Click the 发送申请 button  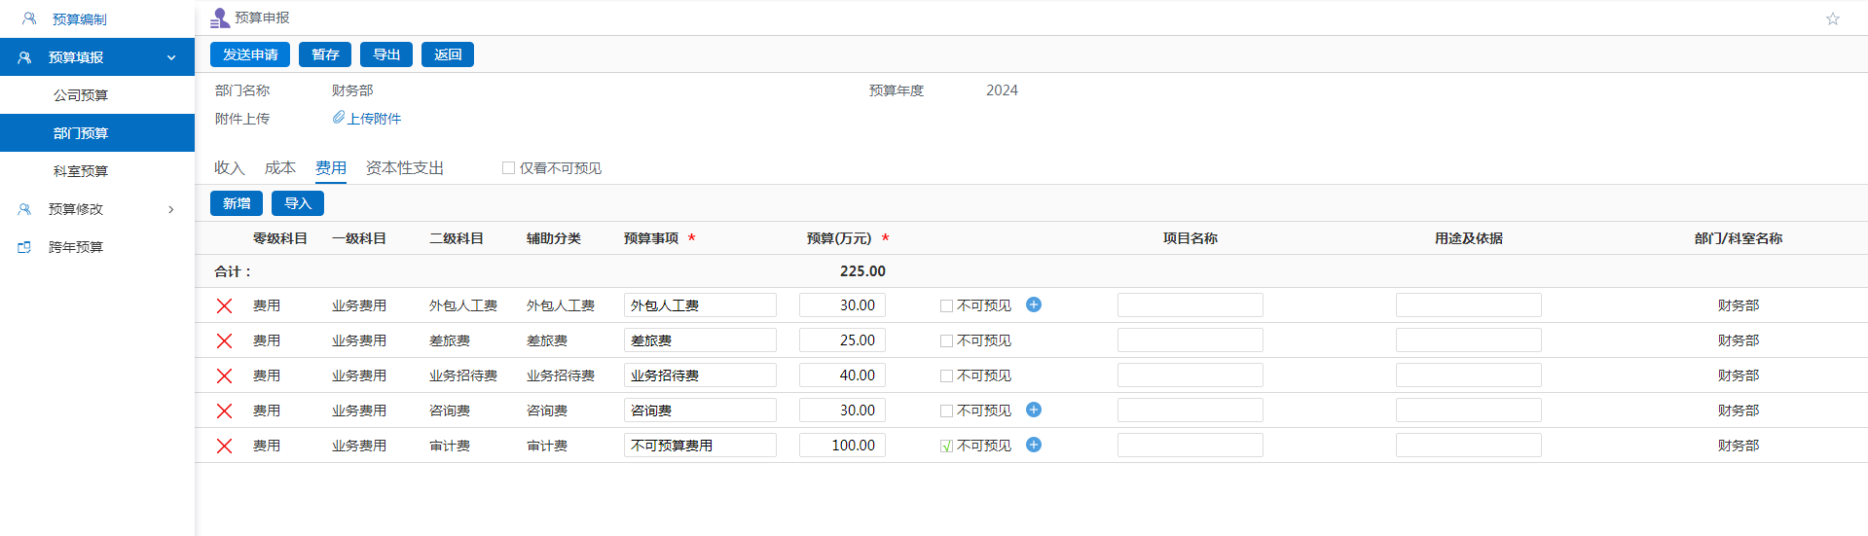pos(250,54)
